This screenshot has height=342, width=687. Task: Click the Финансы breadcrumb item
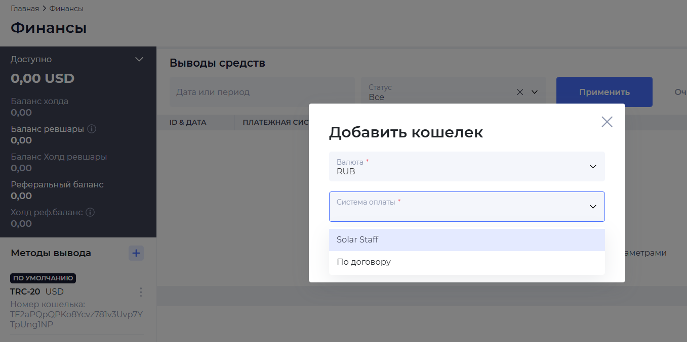pyautogui.click(x=66, y=9)
